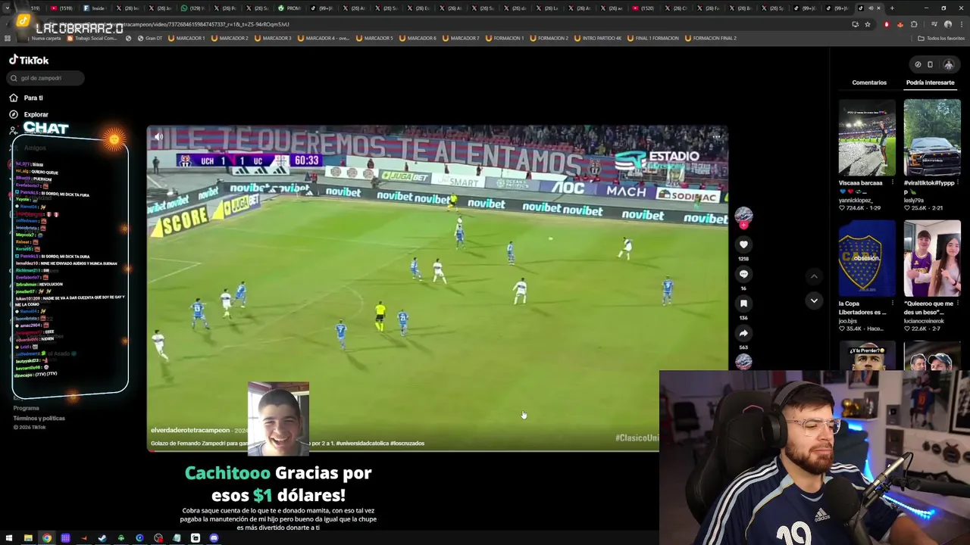Open comments via the speech bubble icon

click(x=743, y=274)
